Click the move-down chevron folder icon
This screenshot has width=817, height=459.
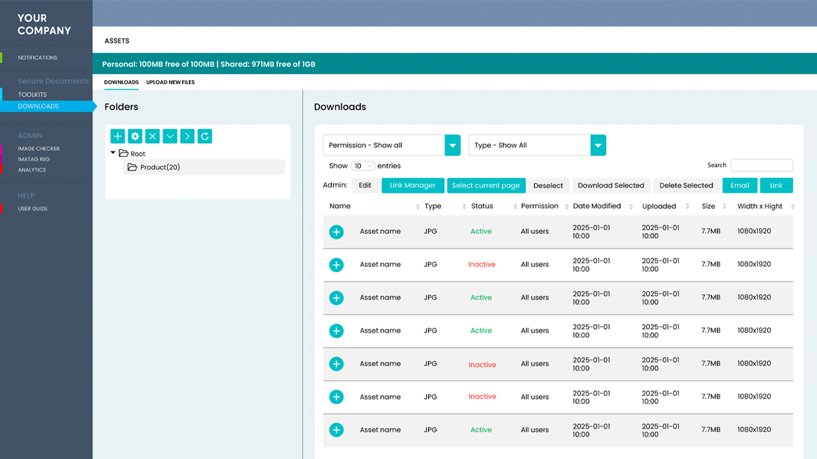point(170,136)
